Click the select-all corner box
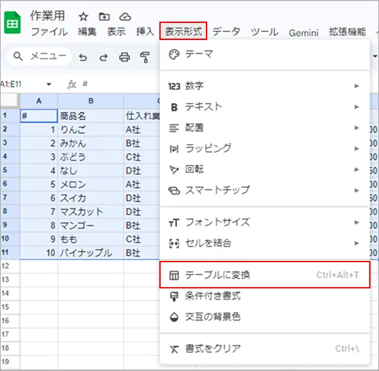379x371 pixels. (9, 100)
